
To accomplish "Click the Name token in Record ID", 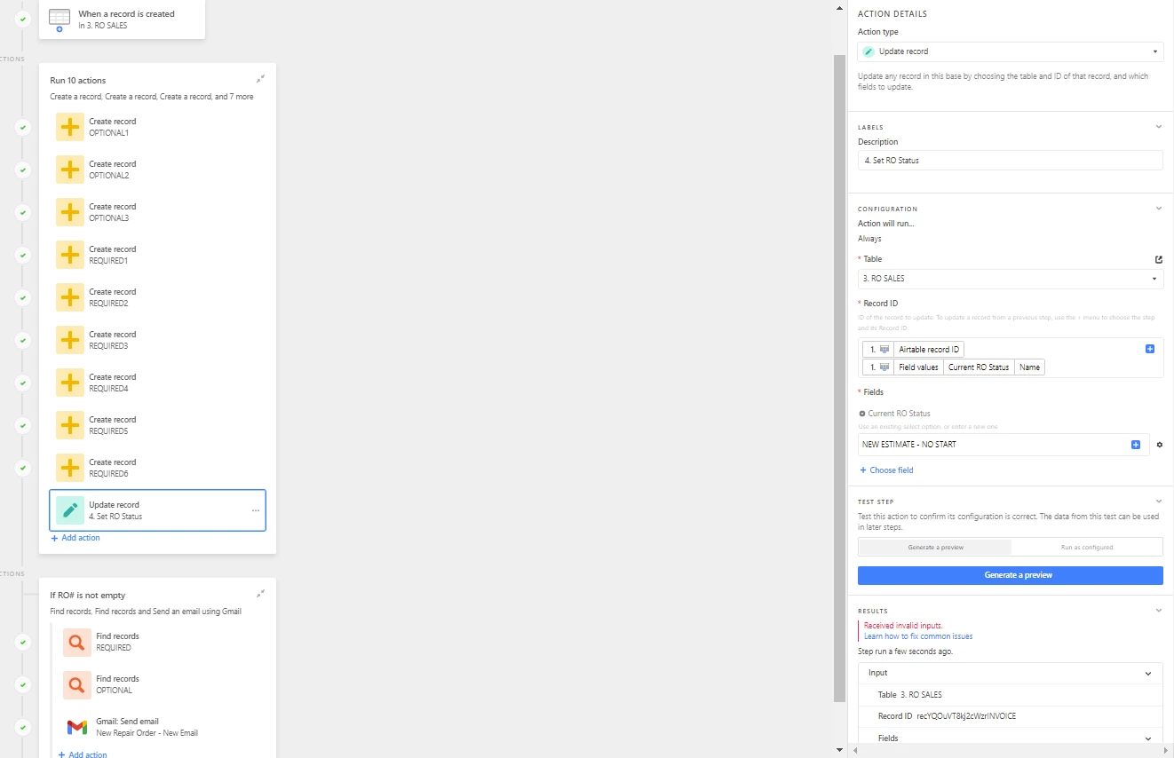I will point(1029,367).
